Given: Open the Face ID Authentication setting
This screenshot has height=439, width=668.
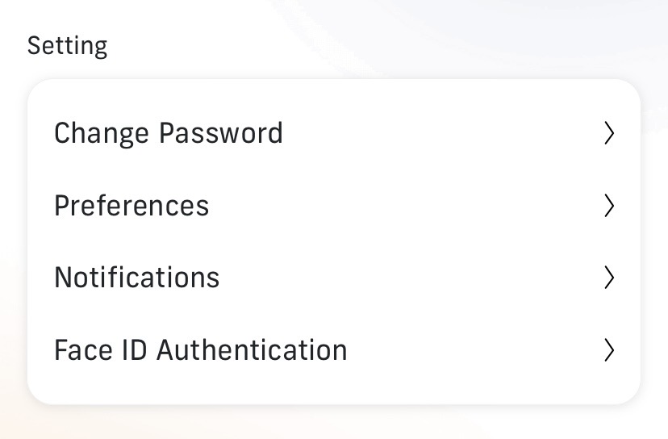Looking at the screenshot, I should pos(201,350).
